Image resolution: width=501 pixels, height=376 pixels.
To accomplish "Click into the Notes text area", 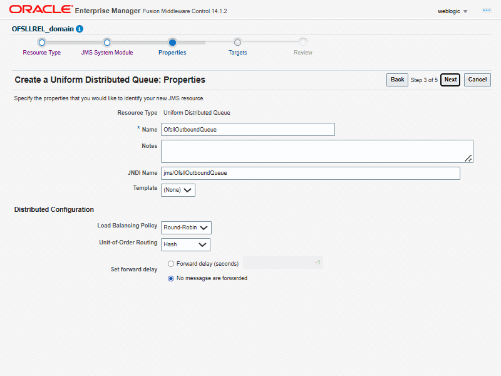I will pos(316,151).
